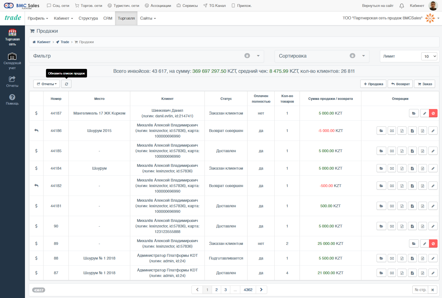Screen dimensions: 442x298
Task: Open folder icon for invoice 44186
Action: click(x=381, y=131)
